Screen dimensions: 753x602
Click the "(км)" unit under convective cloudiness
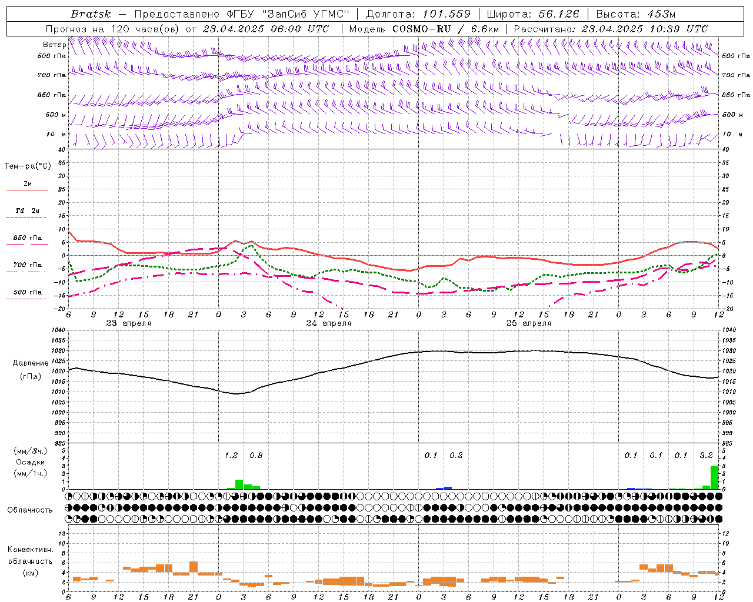(30, 573)
